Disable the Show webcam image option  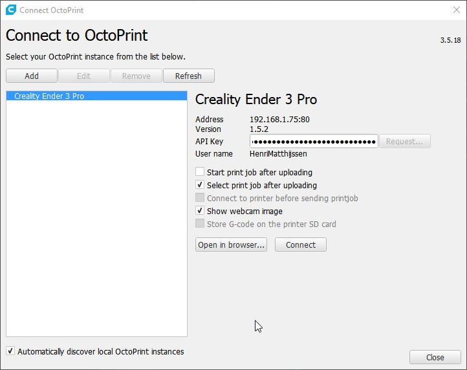click(x=200, y=211)
